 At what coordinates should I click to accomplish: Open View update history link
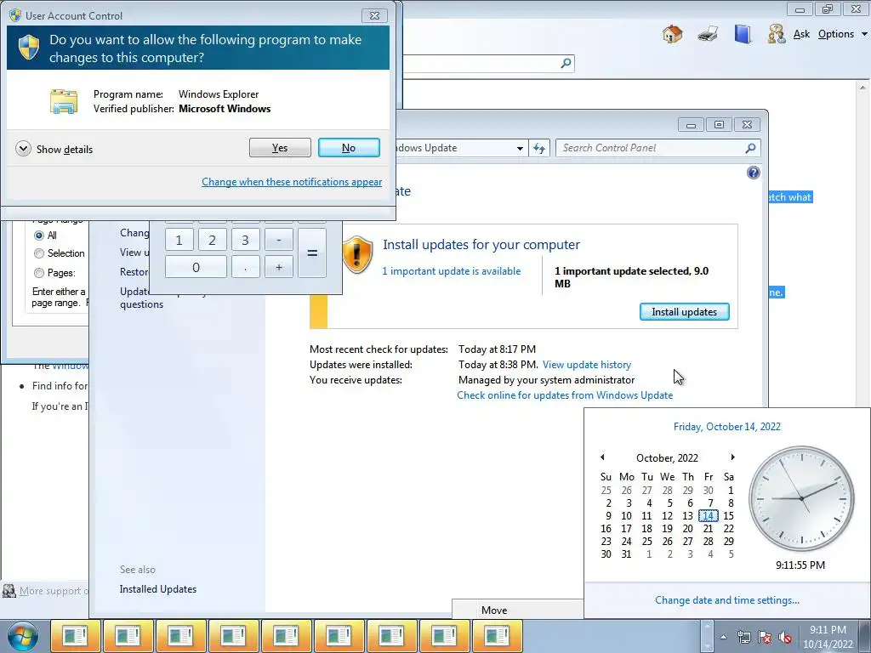[587, 365]
